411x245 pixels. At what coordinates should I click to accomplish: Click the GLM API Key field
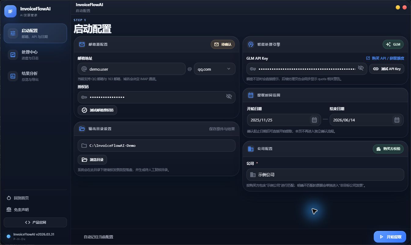pos(307,69)
